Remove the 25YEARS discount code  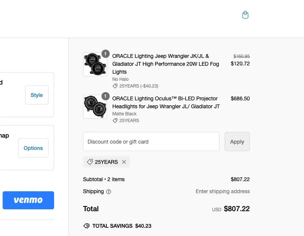point(124,162)
